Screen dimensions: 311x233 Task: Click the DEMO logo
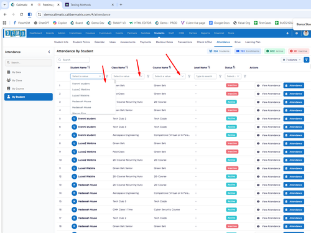[x=15, y=33]
